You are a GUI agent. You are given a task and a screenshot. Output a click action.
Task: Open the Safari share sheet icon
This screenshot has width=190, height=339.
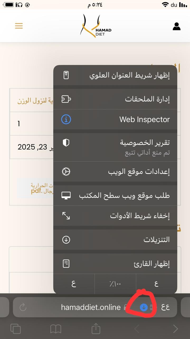click(x=96, y=329)
